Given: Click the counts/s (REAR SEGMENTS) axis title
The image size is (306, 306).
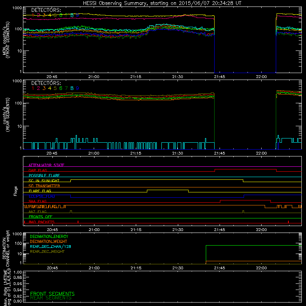Looking at the screenshot, I should (x=6, y=114).
